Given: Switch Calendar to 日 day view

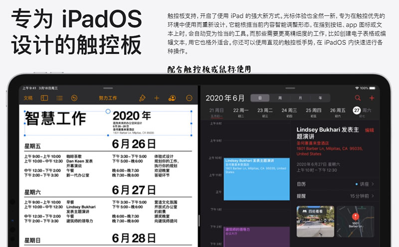Looking at the screenshot, I should tap(260, 98).
